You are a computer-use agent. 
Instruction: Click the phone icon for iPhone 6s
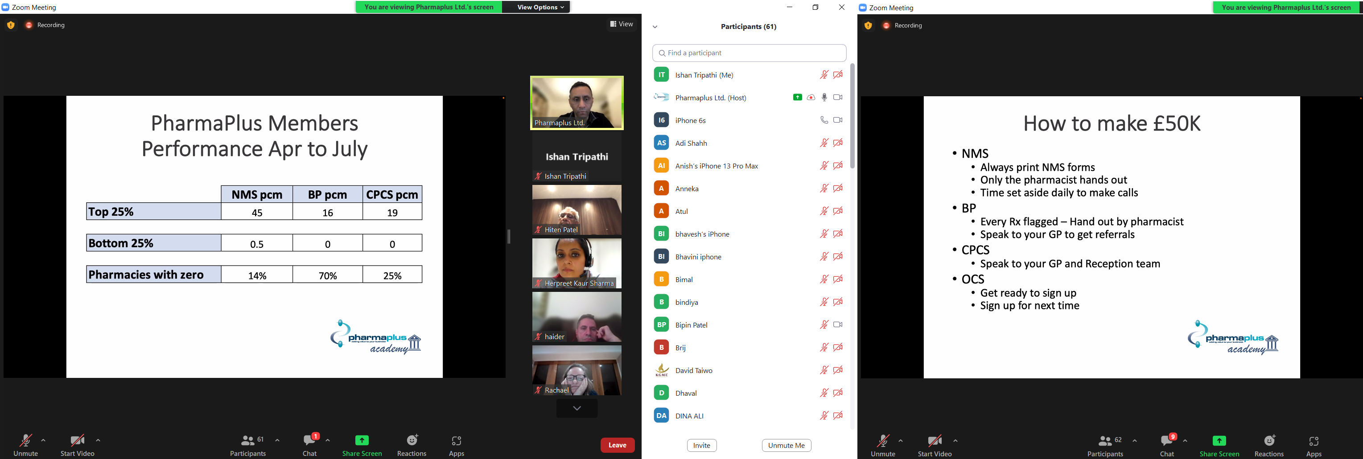point(824,120)
